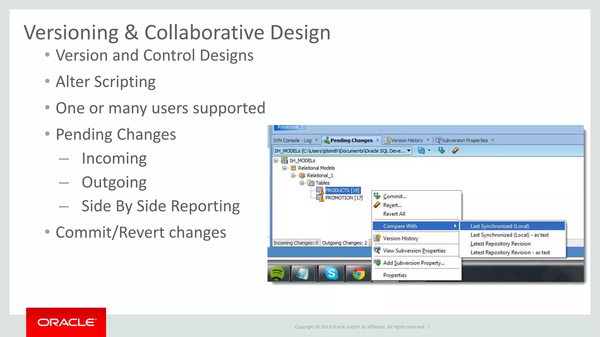
Task: Open the Subversion Properties tab
Action: coord(465,140)
